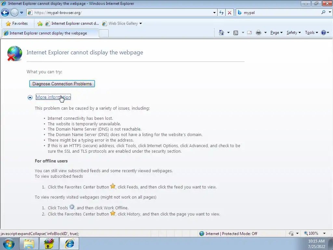
Task: Click the globe with red X error icon
Action: tap(15, 53)
